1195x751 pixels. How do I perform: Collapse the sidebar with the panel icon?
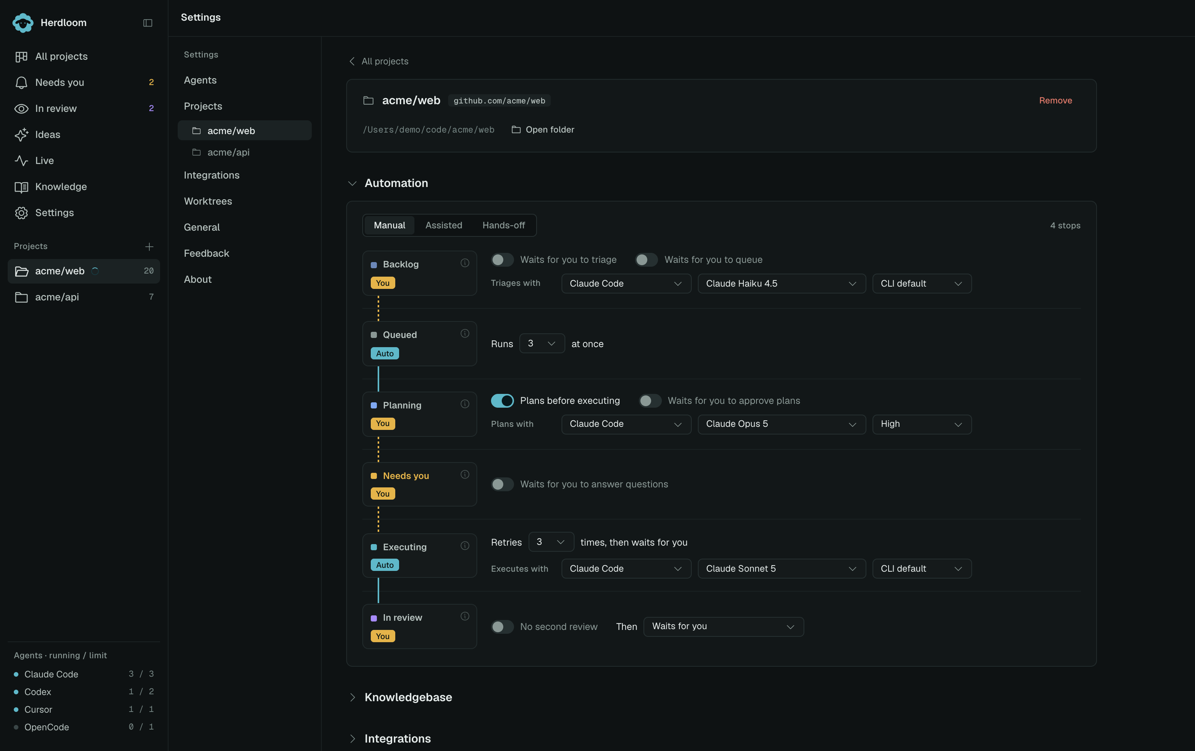click(x=148, y=23)
